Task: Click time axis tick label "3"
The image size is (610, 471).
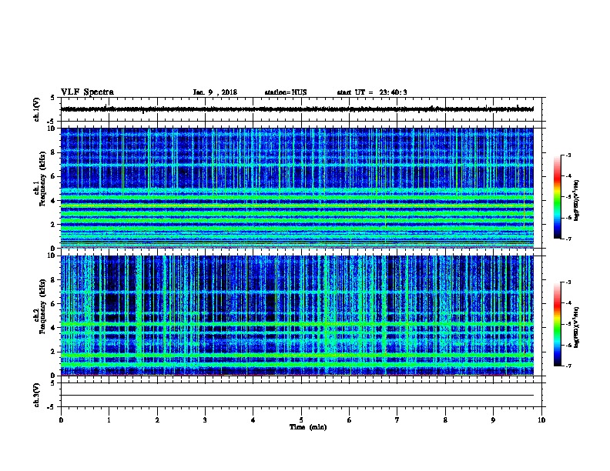Action: pyautogui.click(x=205, y=419)
